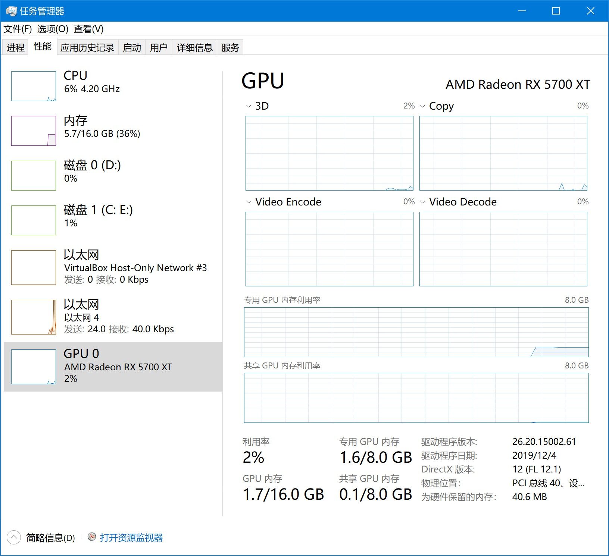Maximize the Task Manager window
This screenshot has width=609, height=556.
click(x=556, y=11)
